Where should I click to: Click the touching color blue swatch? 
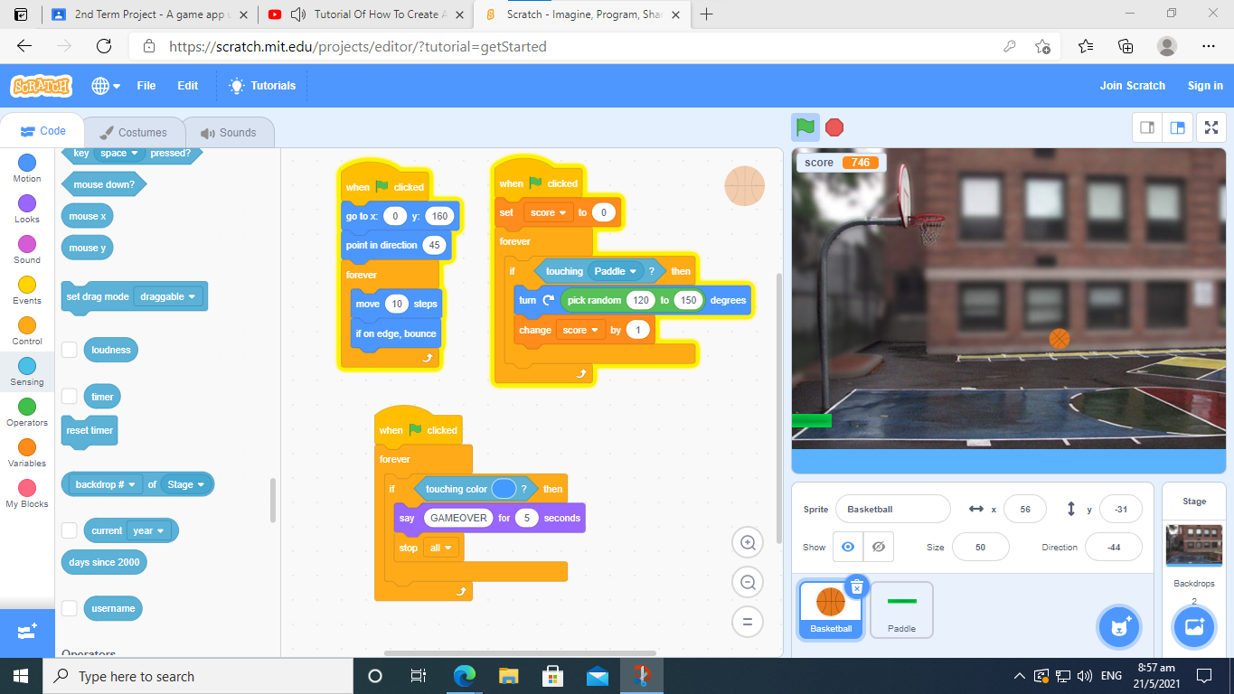pos(504,489)
